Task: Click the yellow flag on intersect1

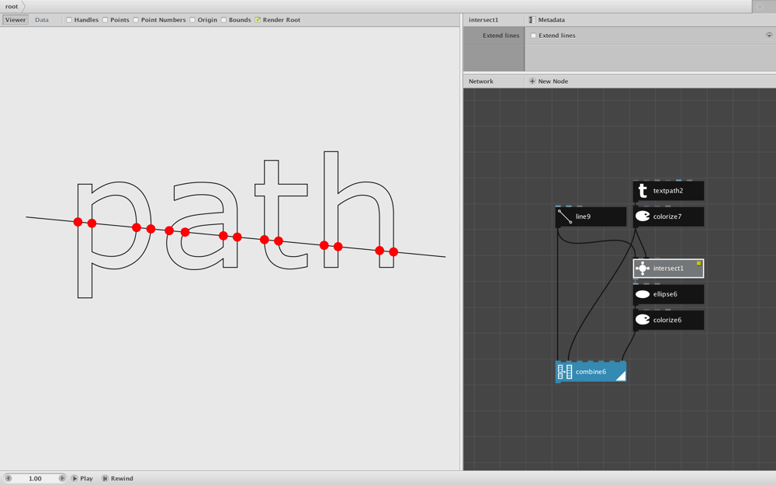Action: pos(699,263)
